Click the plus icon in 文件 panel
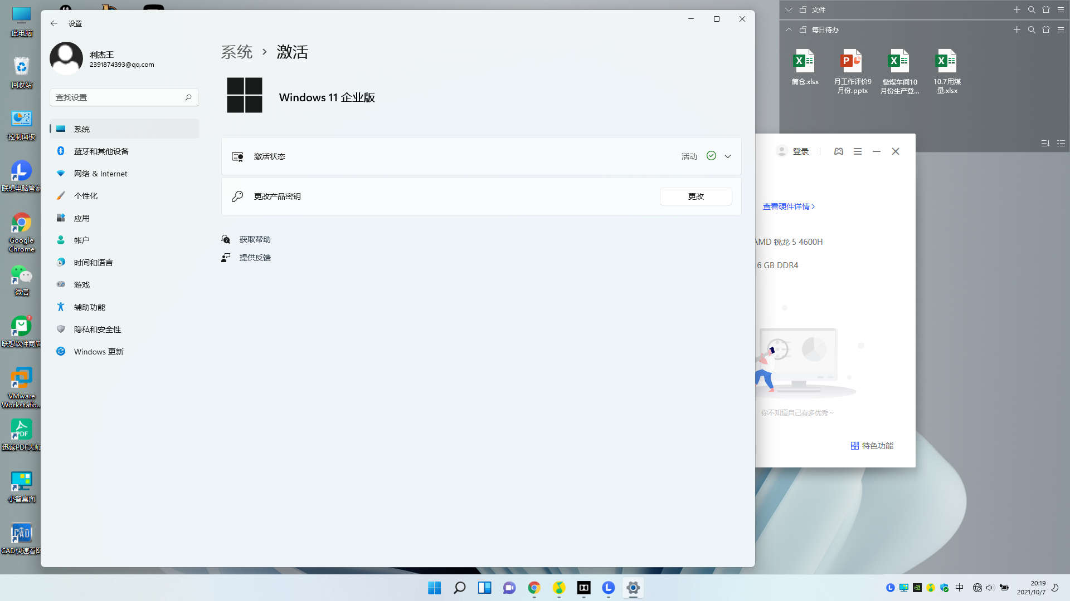This screenshot has width=1070, height=601. [1017, 9]
